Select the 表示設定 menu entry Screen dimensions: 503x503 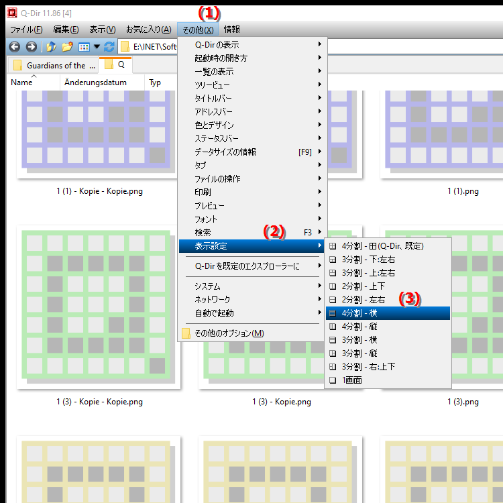[x=253, y=246]
